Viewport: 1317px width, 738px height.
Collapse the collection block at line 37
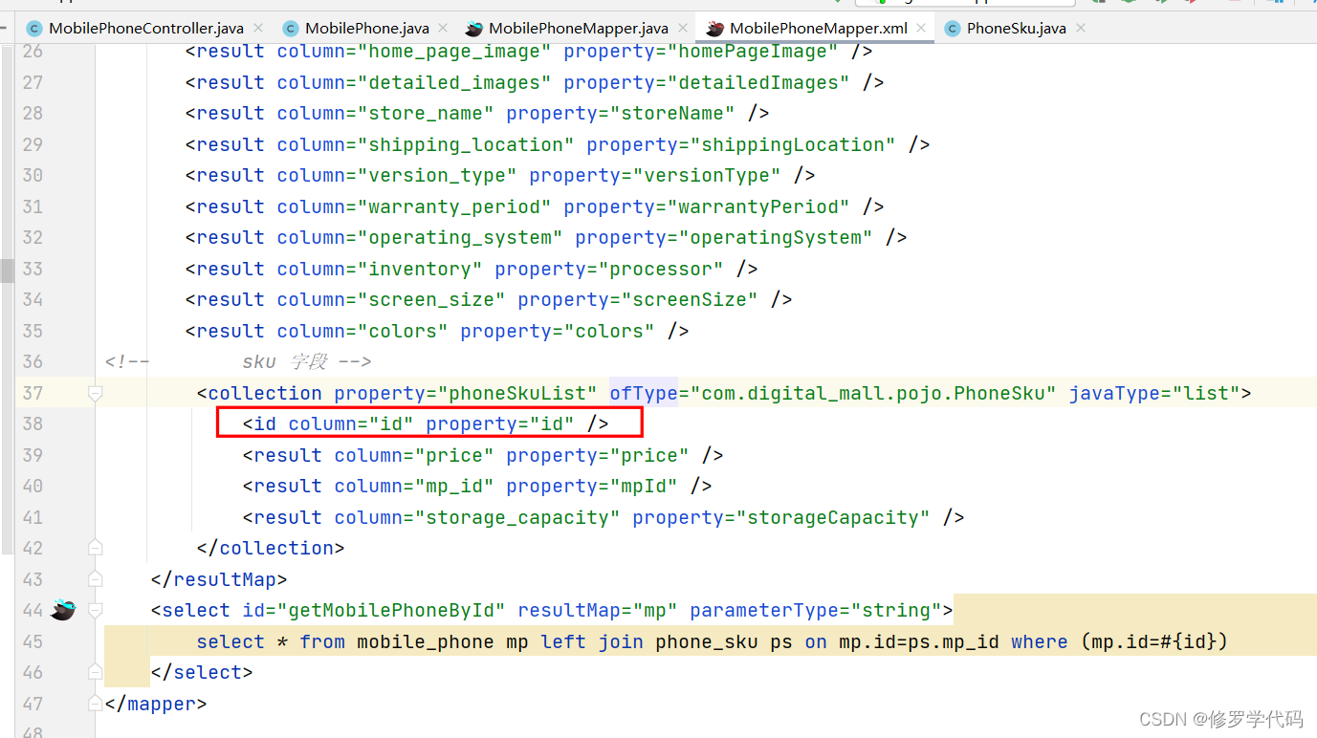[x=95, y=393]
